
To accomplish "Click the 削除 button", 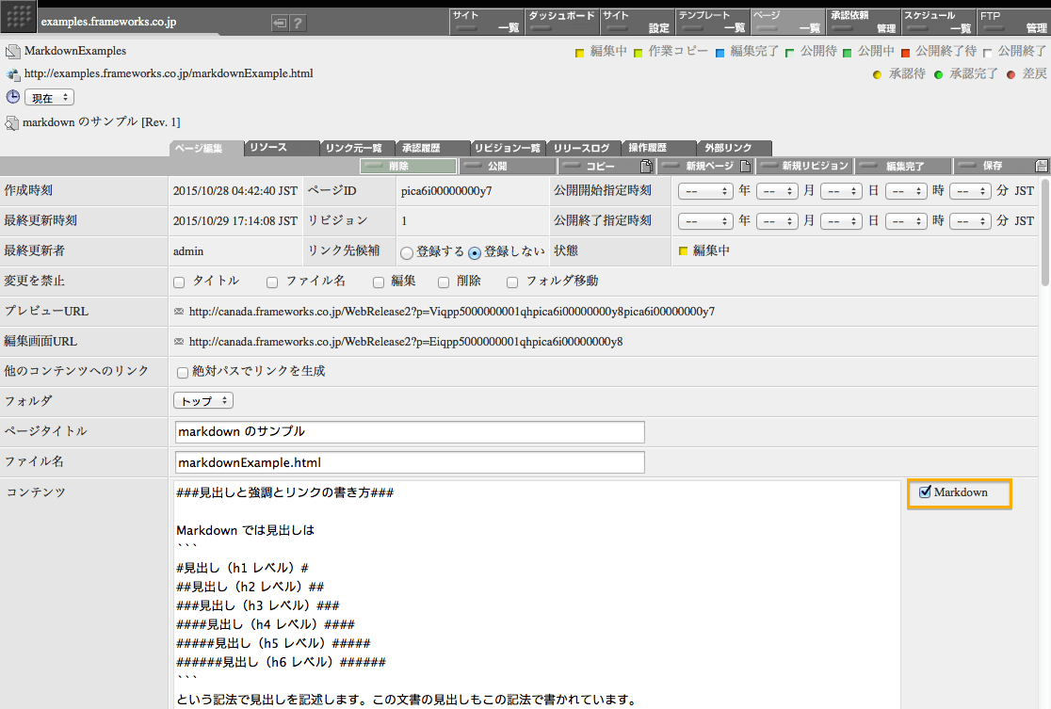I will pyautogui.click(x=408, y=167).
